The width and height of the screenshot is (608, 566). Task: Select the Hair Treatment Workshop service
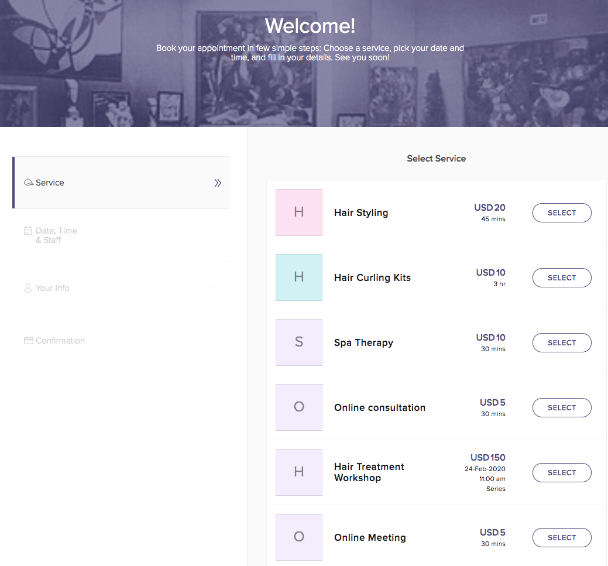(x=562, y=473)
